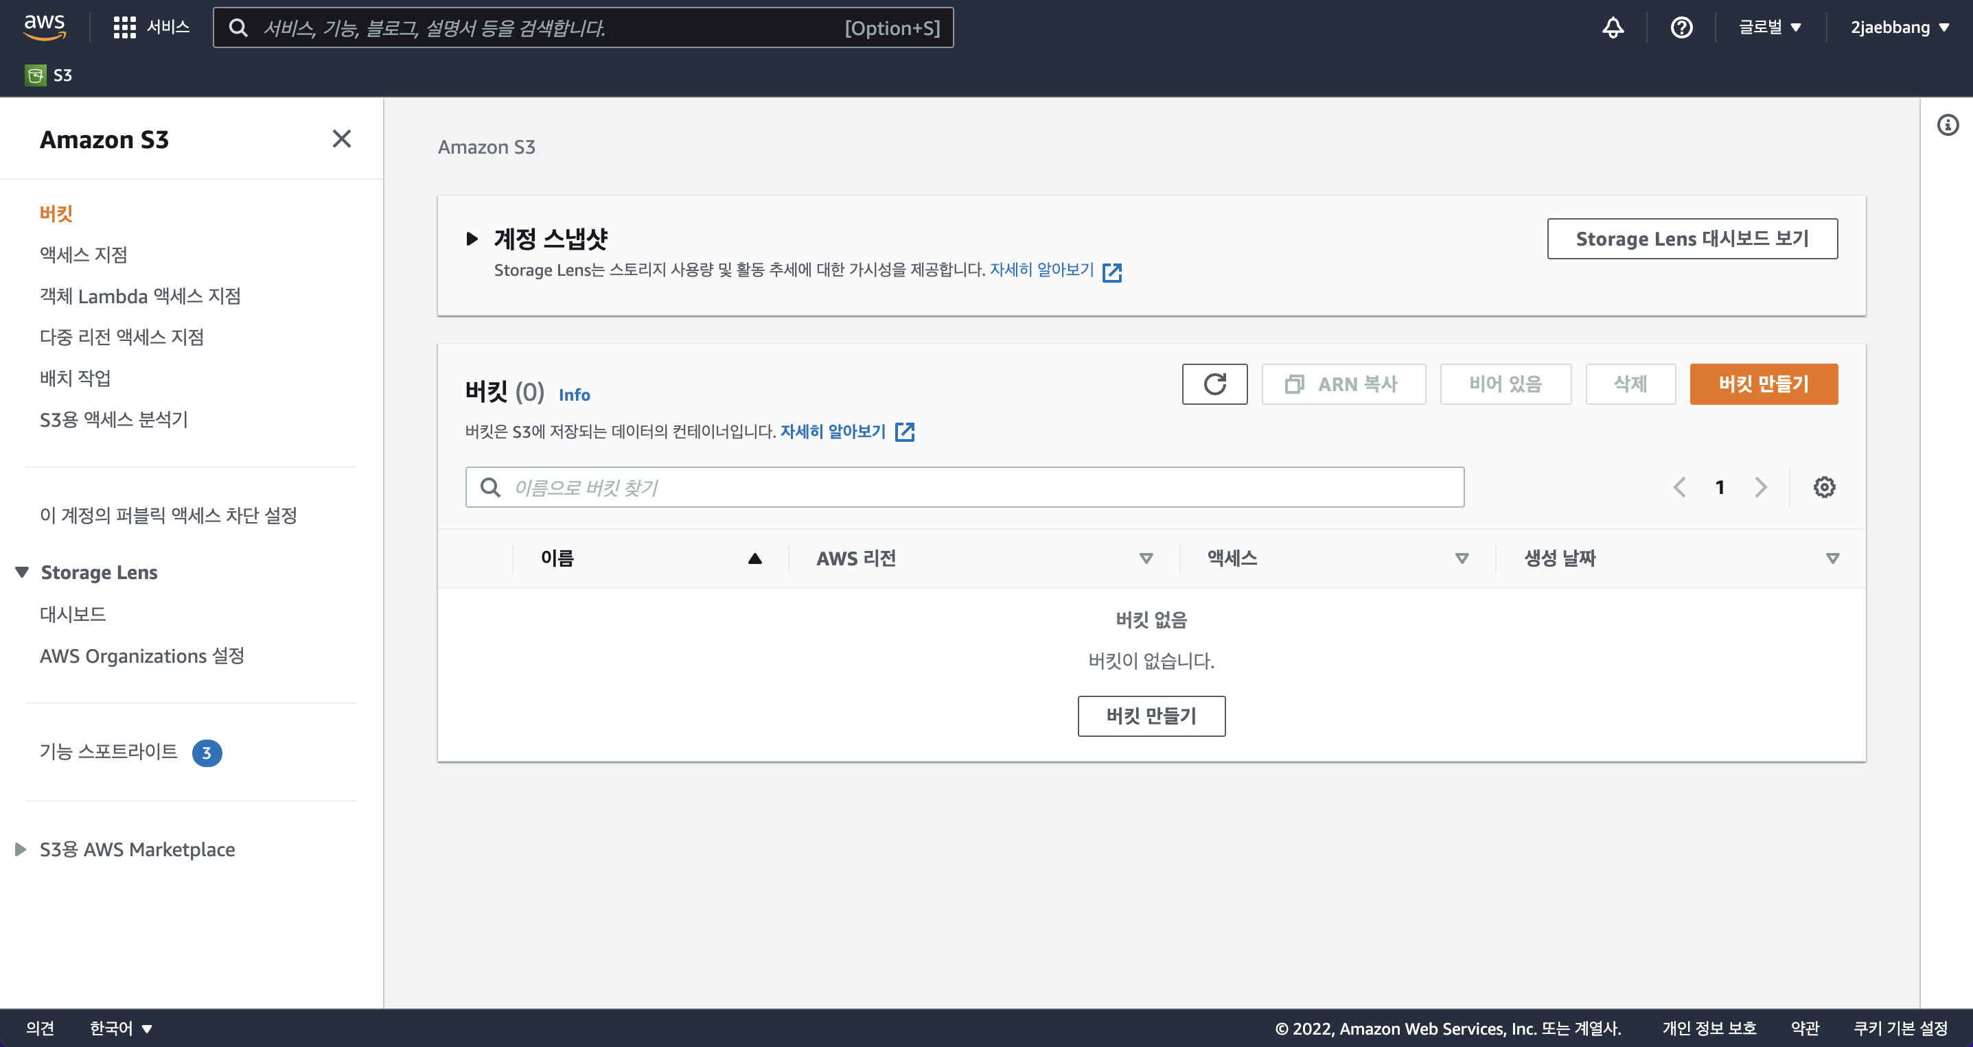Close the Amazon S3 sidebar panel
This screenshot has width=1973, height=1047.
coord(342,139)
